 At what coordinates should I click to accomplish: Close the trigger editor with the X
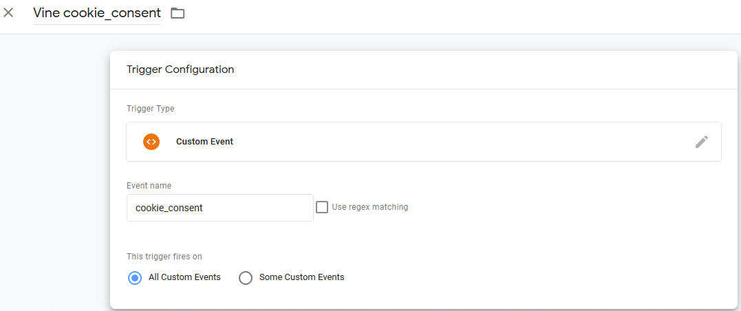tap(8, 13)
